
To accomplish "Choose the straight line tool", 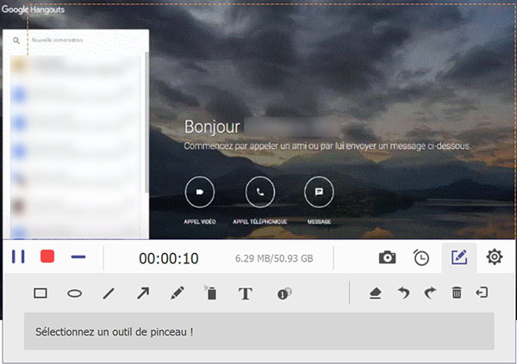I will [x=109, y=293].
